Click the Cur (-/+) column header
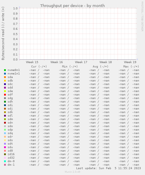Viewport: 145px width, 175px height. 39,67
